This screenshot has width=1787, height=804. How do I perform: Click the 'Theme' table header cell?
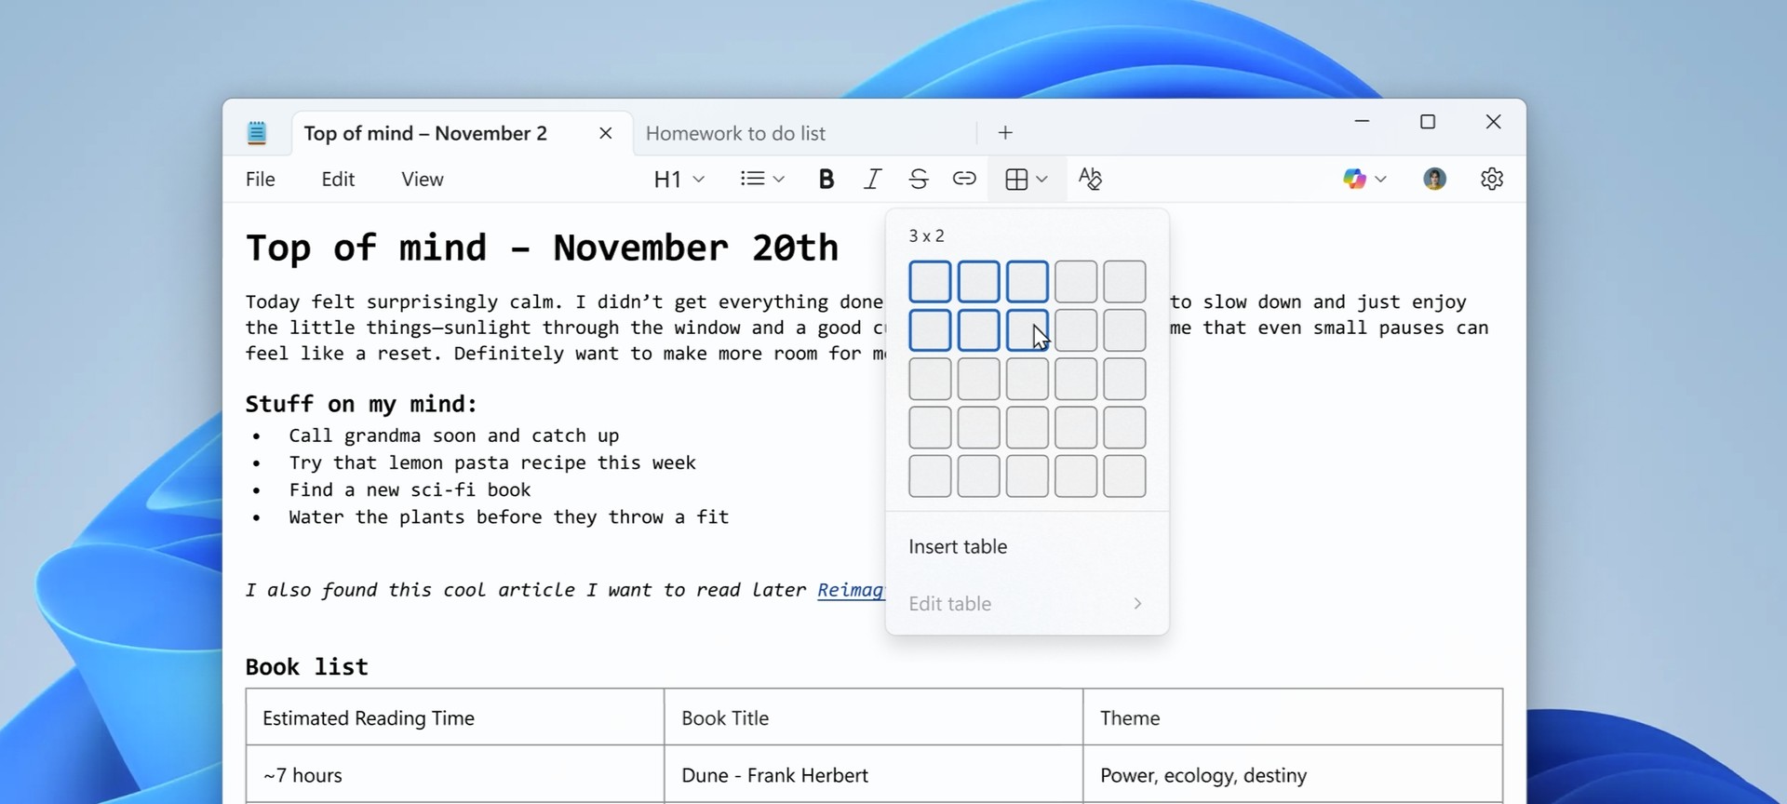[1293, 717]
